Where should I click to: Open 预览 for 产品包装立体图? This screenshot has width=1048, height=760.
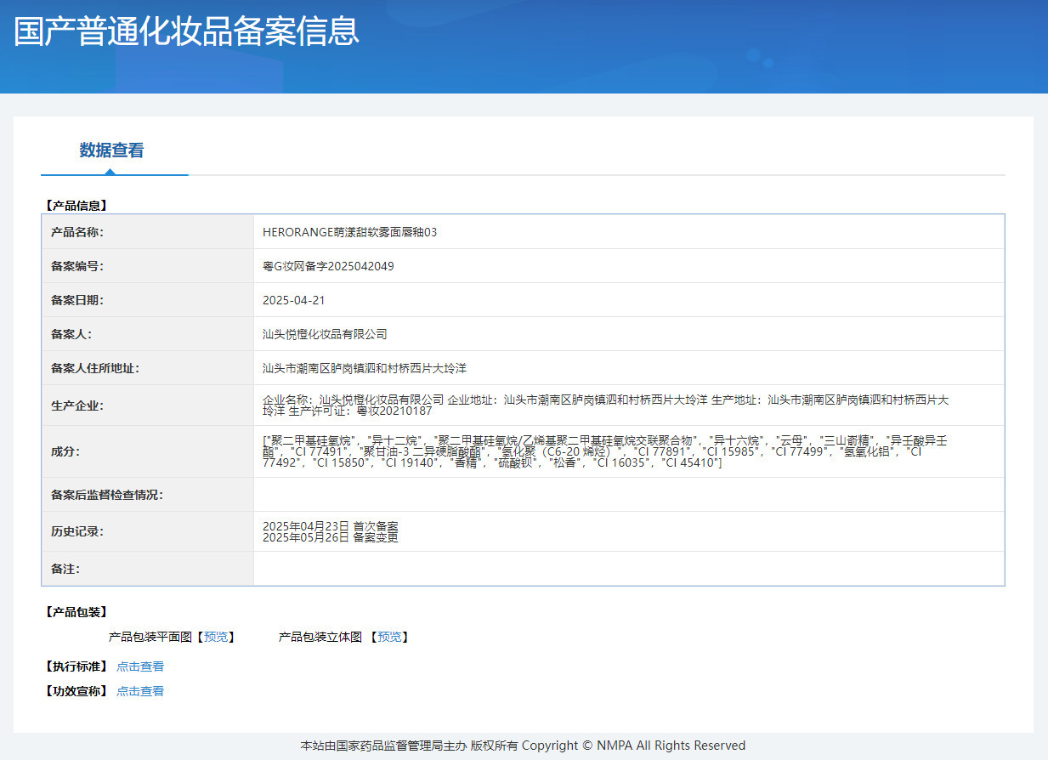tap(389, 637)
